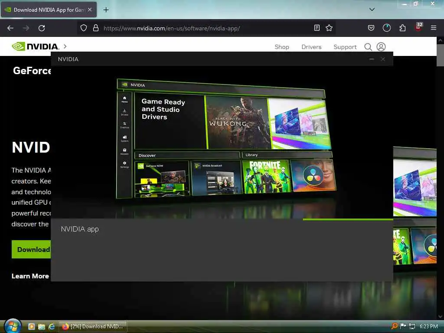Follow the Learn More link

[30, 276]
